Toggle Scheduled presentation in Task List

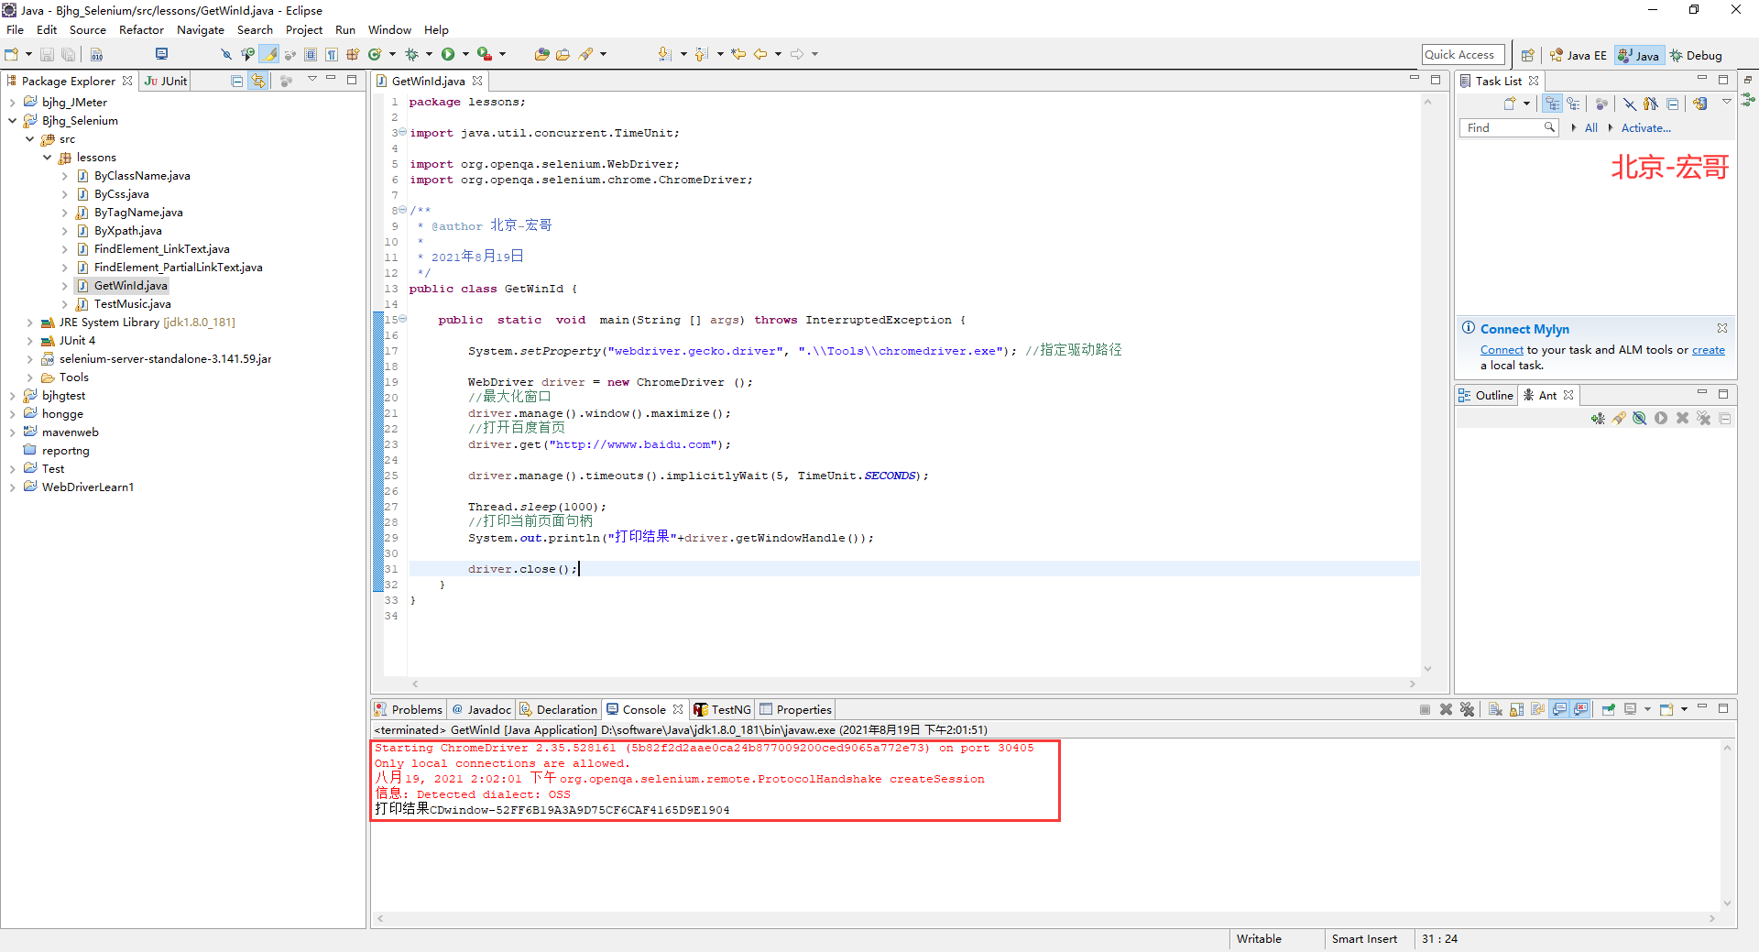[1574, 104]
